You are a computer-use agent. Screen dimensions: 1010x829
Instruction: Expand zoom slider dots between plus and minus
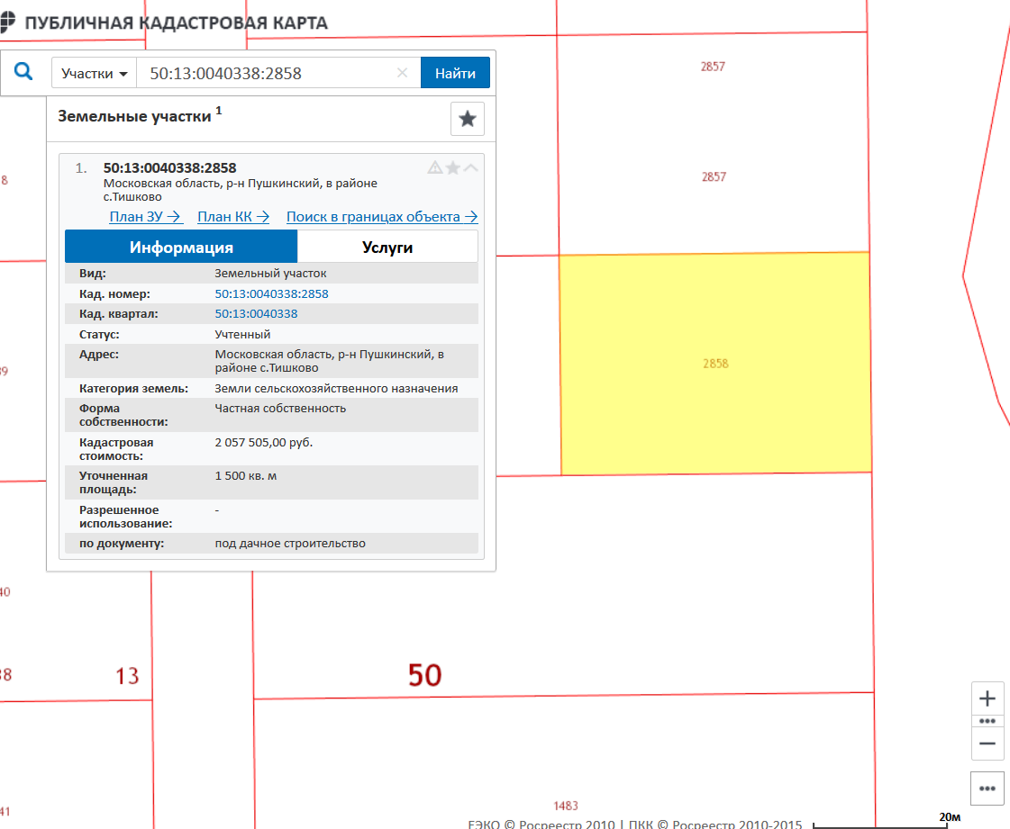point(987,721)
